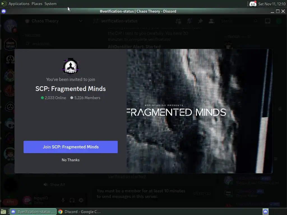The width and height of the screenshot is (287, 215).
Task: Join the SCP: Fragmented Minds server
Action: [x=70, y=147]
